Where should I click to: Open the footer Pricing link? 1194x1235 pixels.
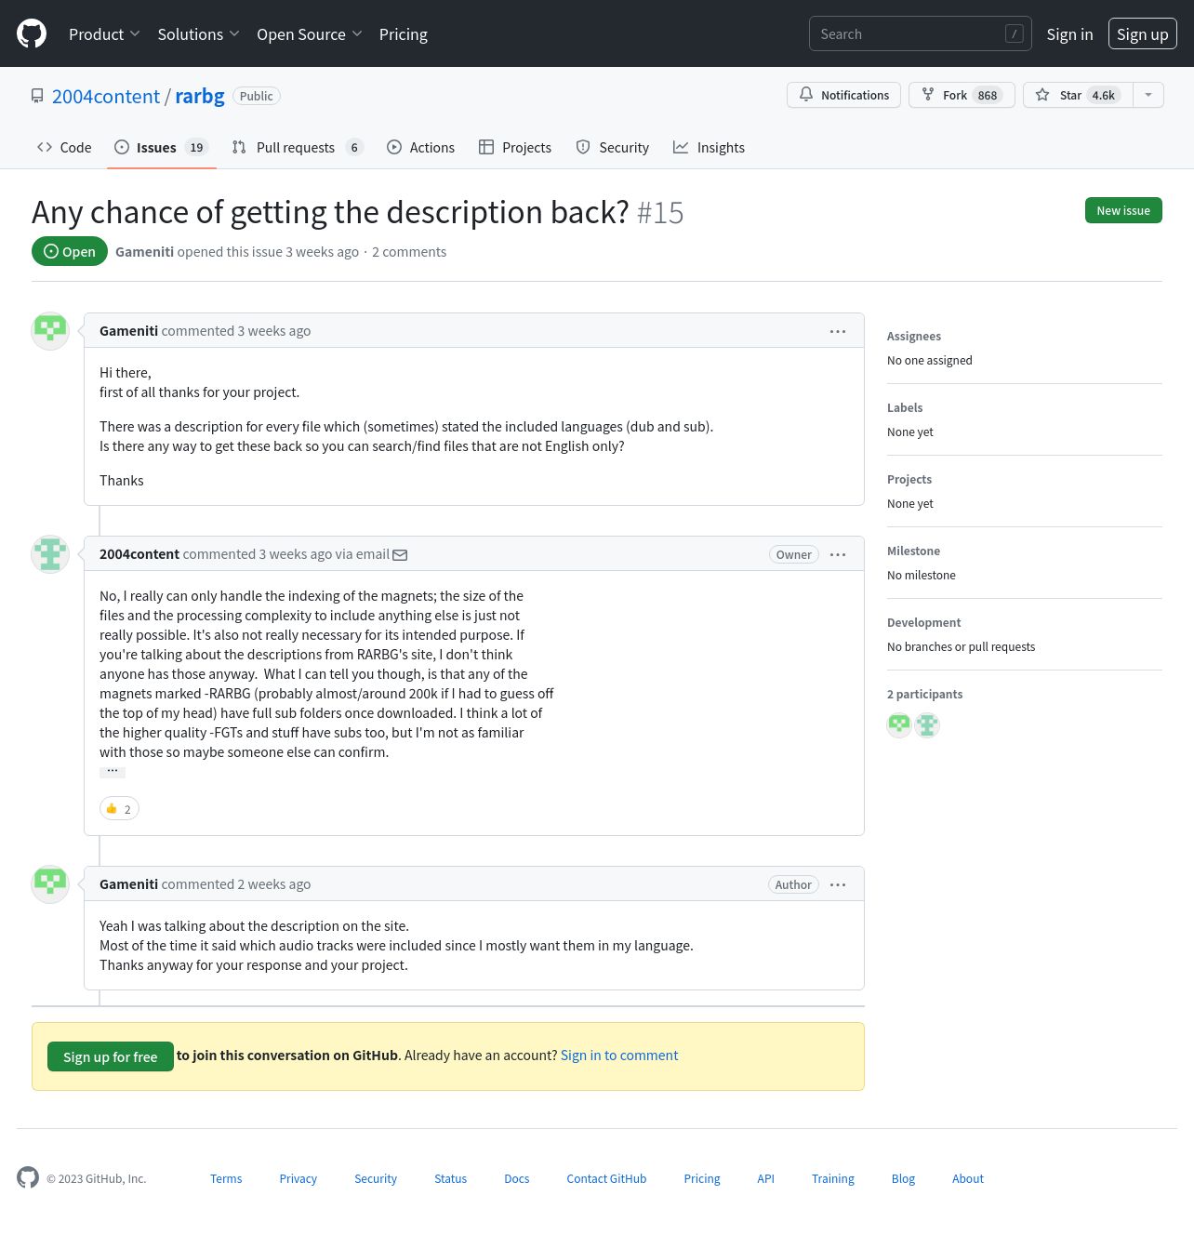[x=702, y=1178]
